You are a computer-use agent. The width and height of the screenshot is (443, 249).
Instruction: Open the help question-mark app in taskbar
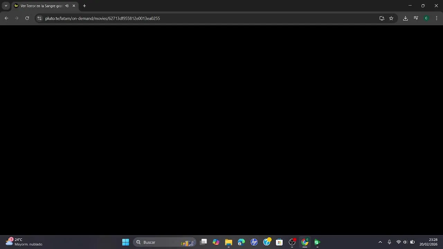pos(267,242)
